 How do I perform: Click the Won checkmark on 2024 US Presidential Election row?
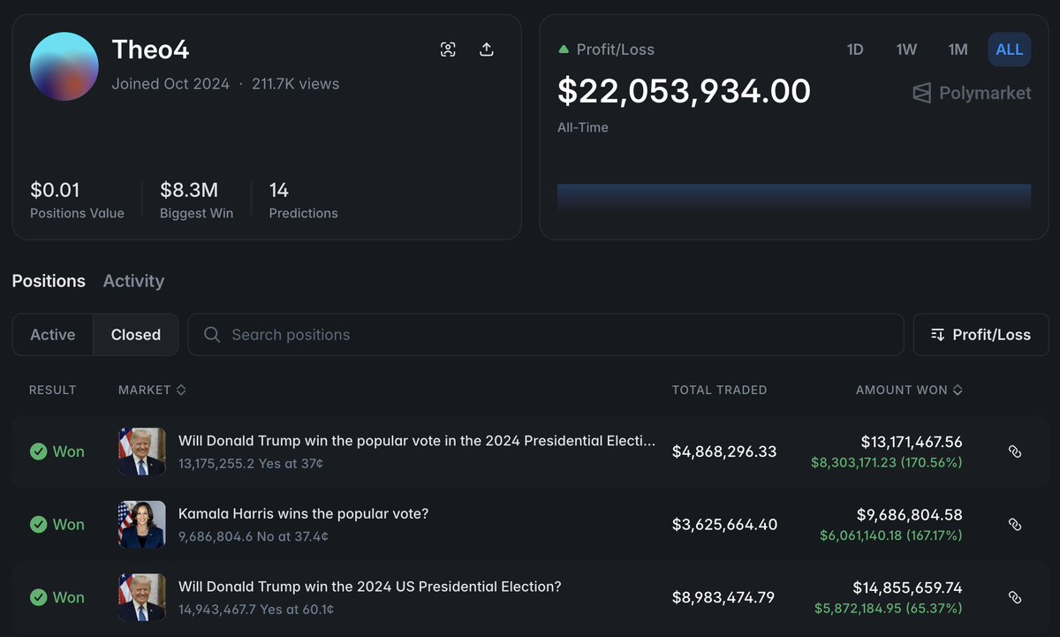(38, 597)
